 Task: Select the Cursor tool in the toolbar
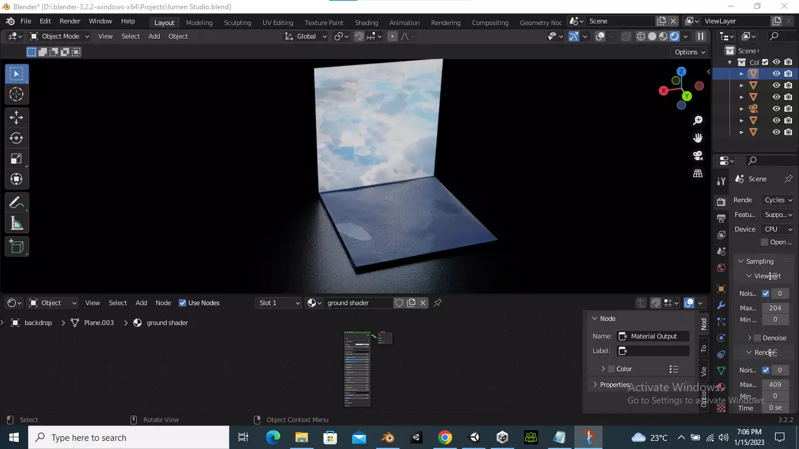pos(16,94)
